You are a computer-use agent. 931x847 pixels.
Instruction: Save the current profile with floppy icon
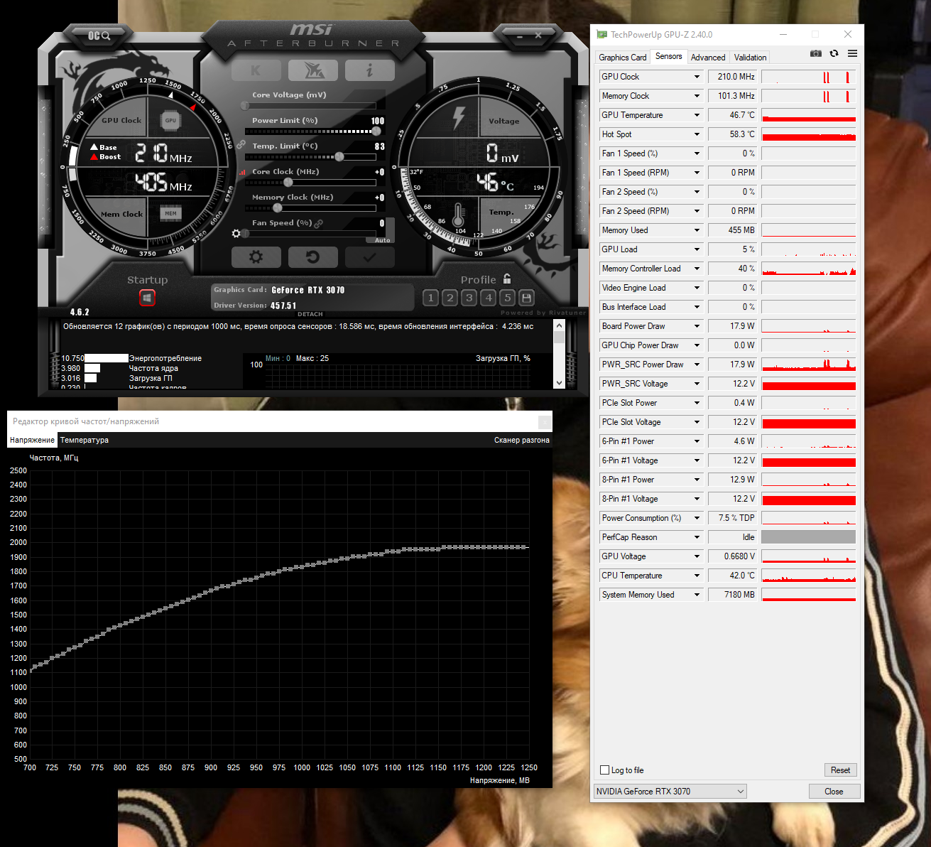point(526,298)
